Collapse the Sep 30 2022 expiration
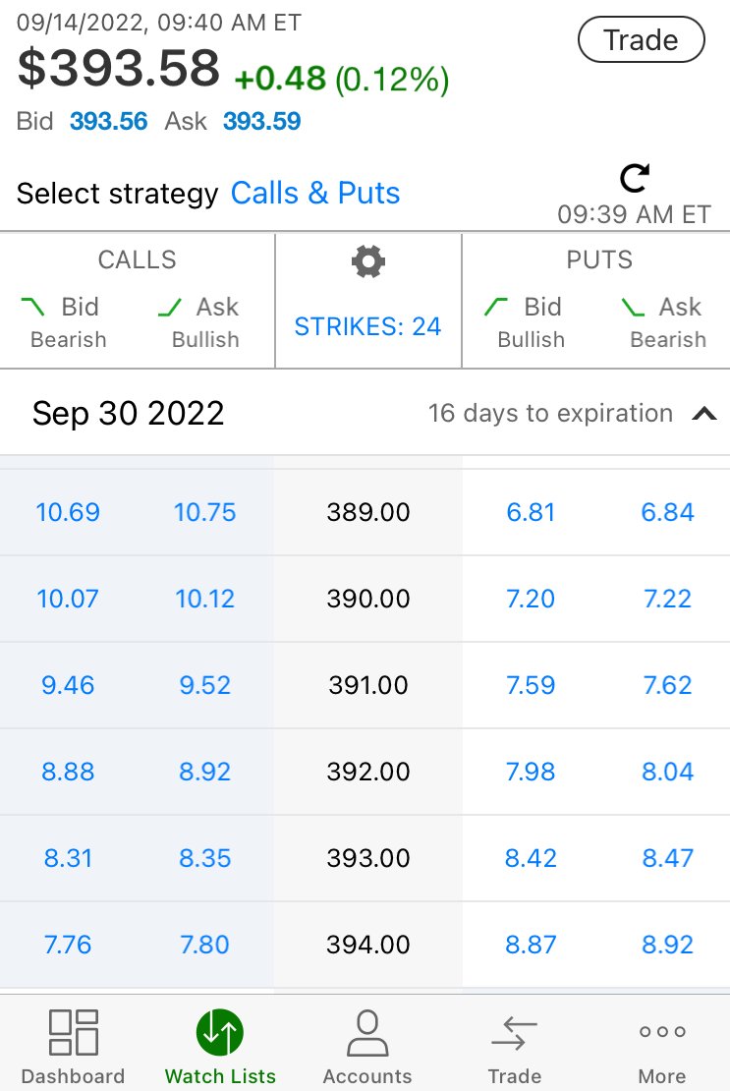This screenshot has height=1091, width=730. tap(703, 414)
